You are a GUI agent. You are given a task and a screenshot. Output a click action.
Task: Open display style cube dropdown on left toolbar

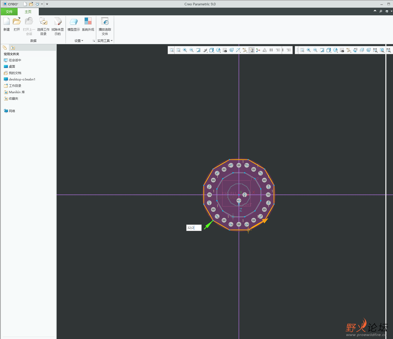tap(212, 50)
